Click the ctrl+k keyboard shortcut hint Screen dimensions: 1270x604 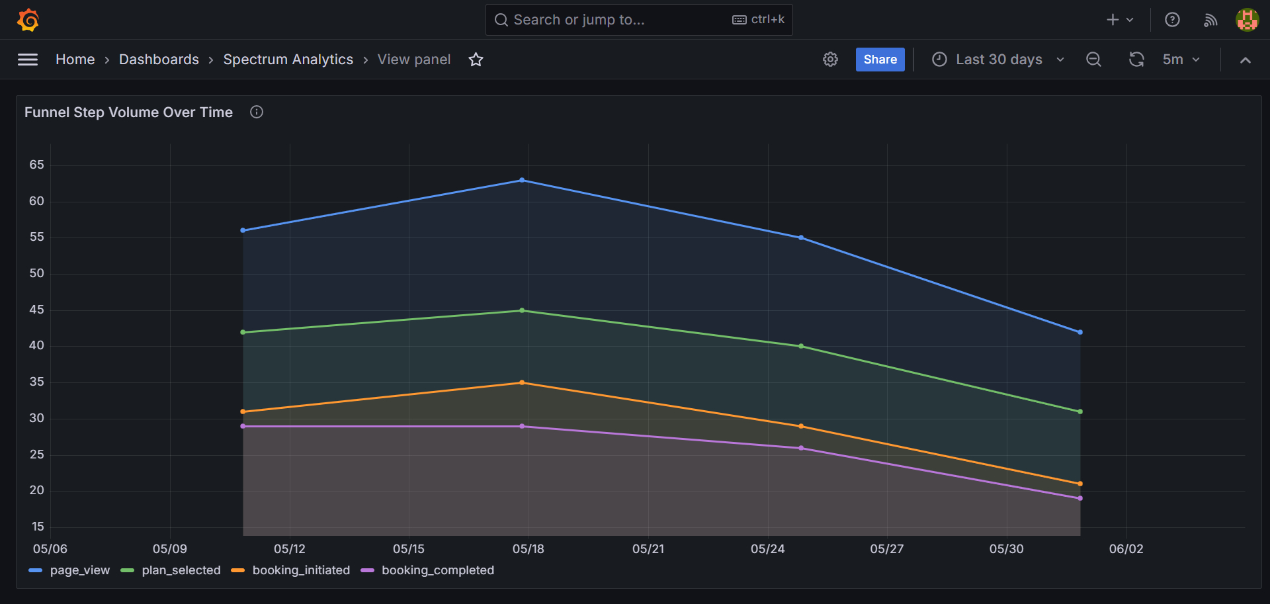[759, 20]
